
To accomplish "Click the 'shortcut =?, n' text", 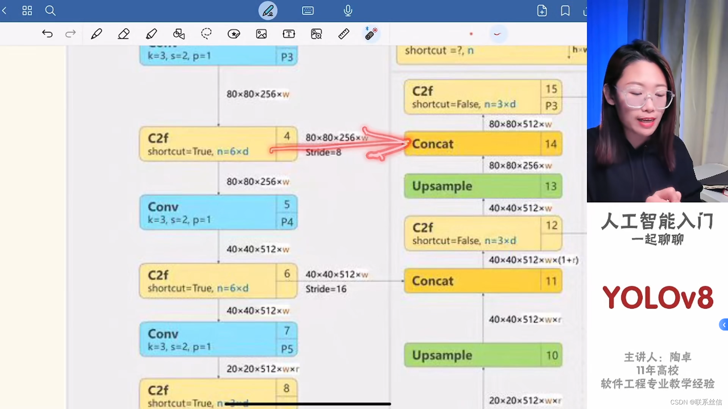I will (439, 50).
